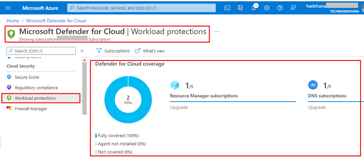This screenshot has height=160, width=364.
Task: Click the DNS subscriptions icon
Action: coord(313,85)
